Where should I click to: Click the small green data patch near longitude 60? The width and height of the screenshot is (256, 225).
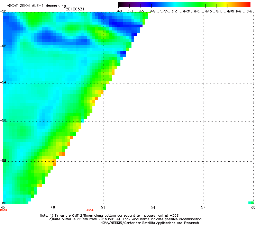click(251, 203)
